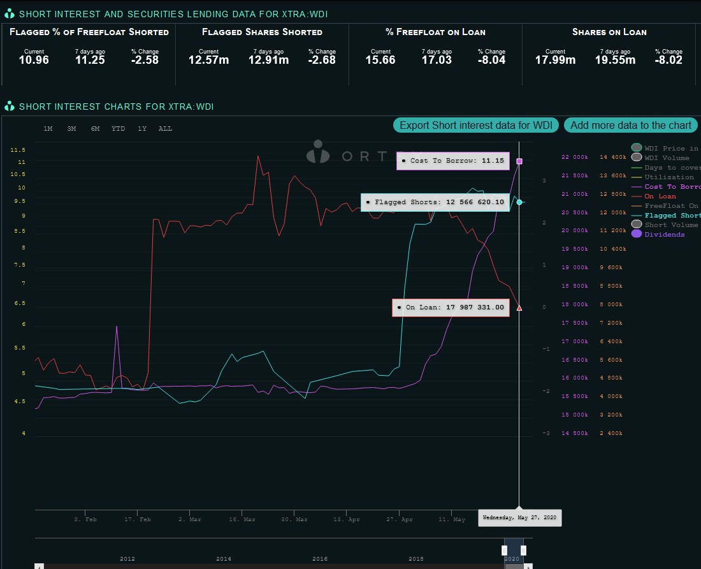Click the 27. Apr x-axis date label
701x569 pixels.
pos(399,519)
